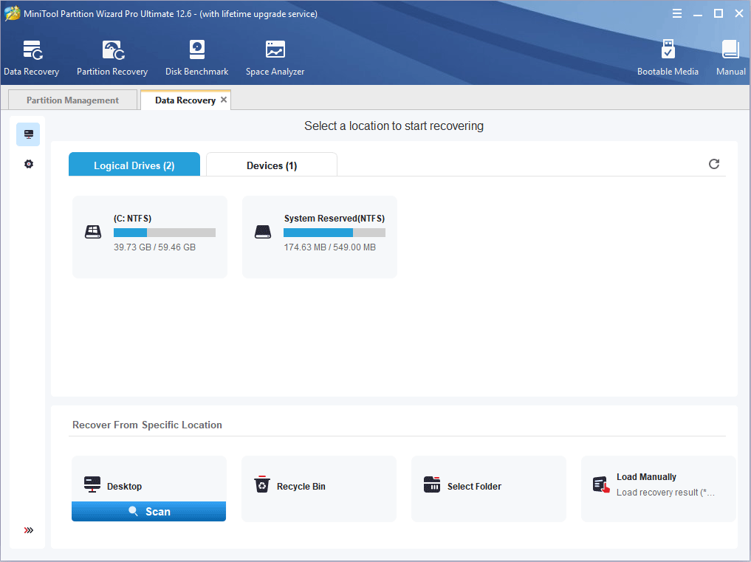Open the Data Recovery tool
Screen dimensions: 751x562
click(31, 57)
